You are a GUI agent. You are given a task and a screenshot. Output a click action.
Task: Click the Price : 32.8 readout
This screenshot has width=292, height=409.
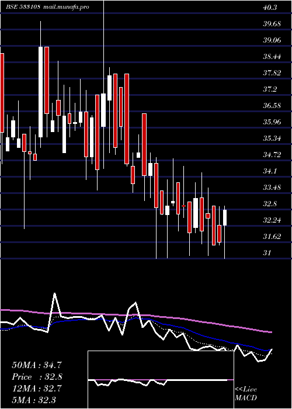[37, 377]
